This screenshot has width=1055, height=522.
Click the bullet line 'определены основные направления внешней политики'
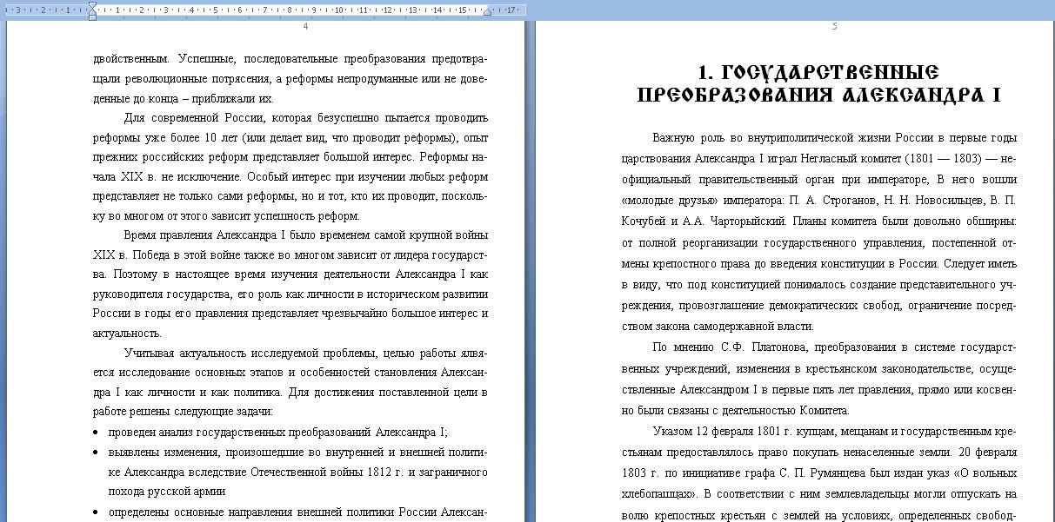(x=297, y=512)
